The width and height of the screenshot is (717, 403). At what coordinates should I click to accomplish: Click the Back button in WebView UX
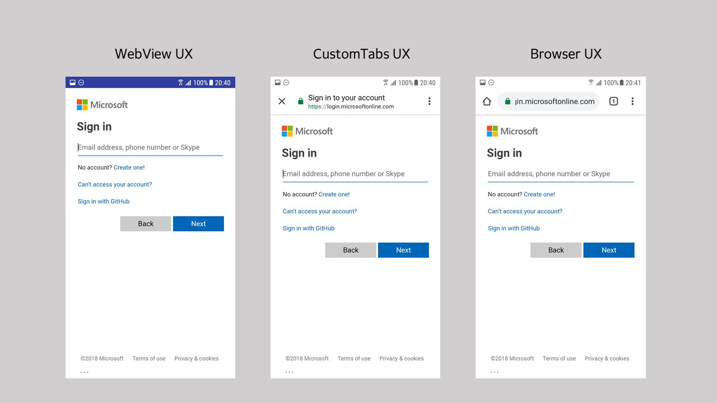pyautogui.click(x=146, y=224)
